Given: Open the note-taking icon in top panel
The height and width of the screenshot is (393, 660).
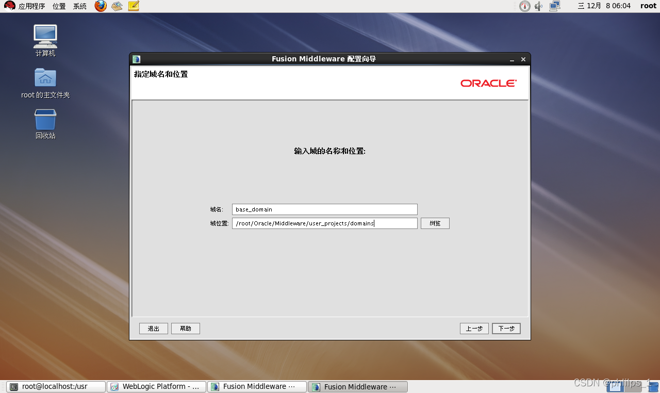Looking at the screenshot, I should coord(134,6).
